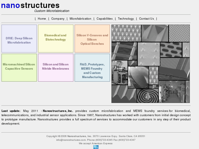Click the microneedle spikes array image
199x149 pixels.
pos(149,54)
